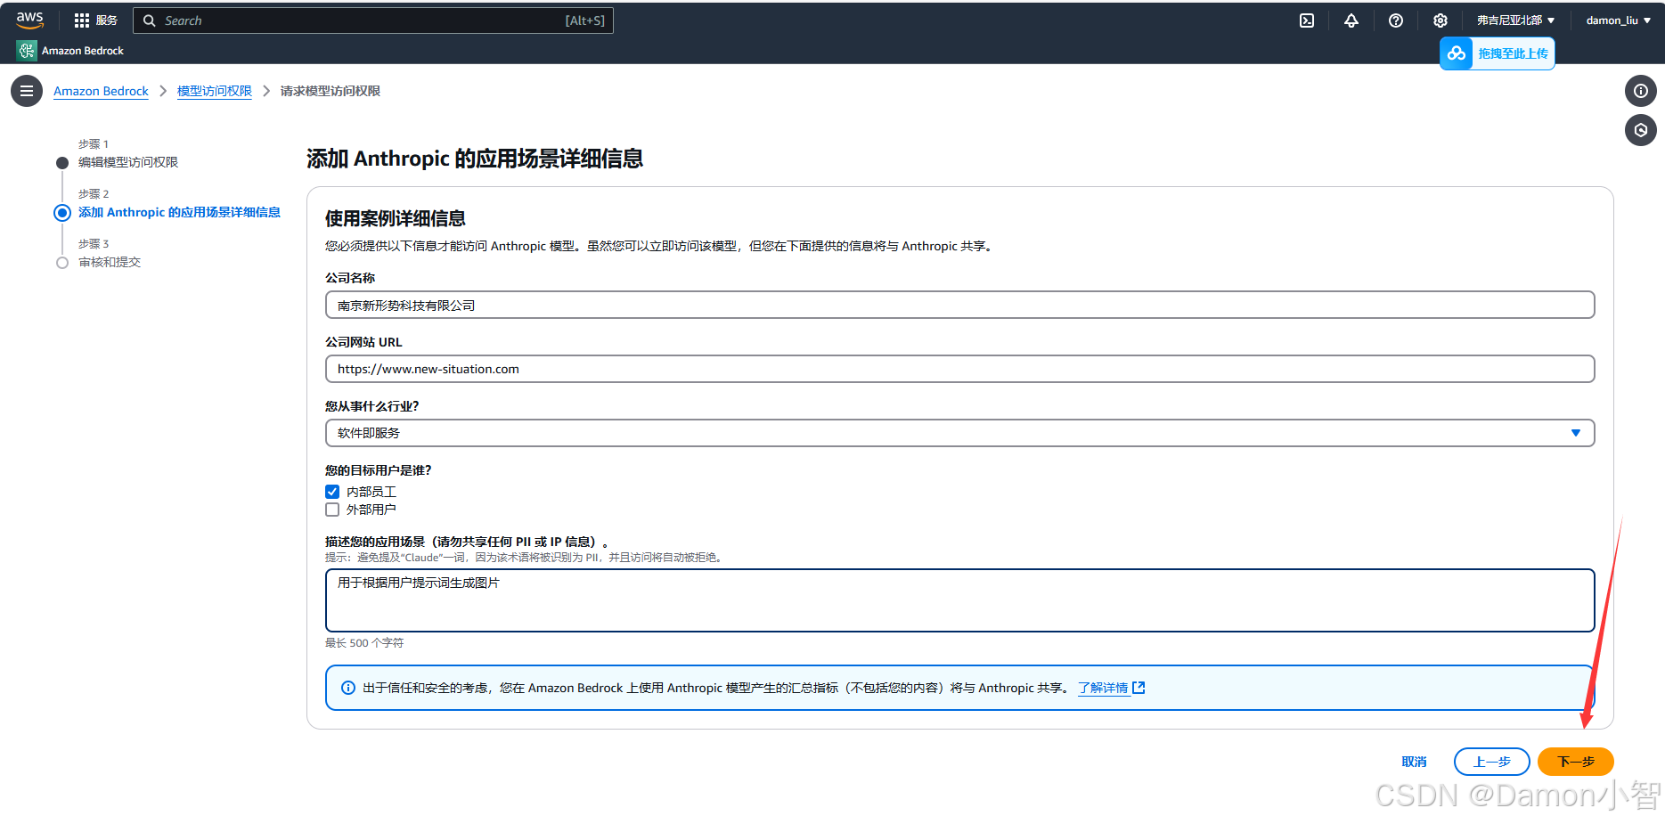Click the info icon in the notice box
The width and height of the screenshot is (1665, 824).
click(x=348, y=688)
